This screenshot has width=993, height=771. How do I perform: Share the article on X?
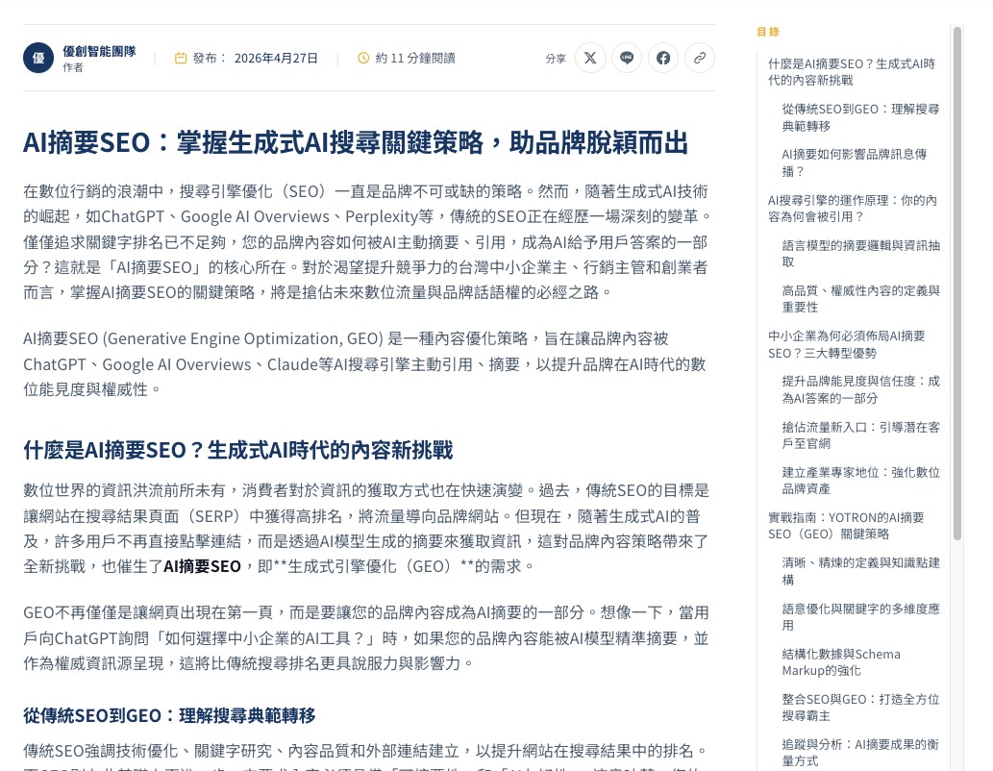(x=590, y=59)
